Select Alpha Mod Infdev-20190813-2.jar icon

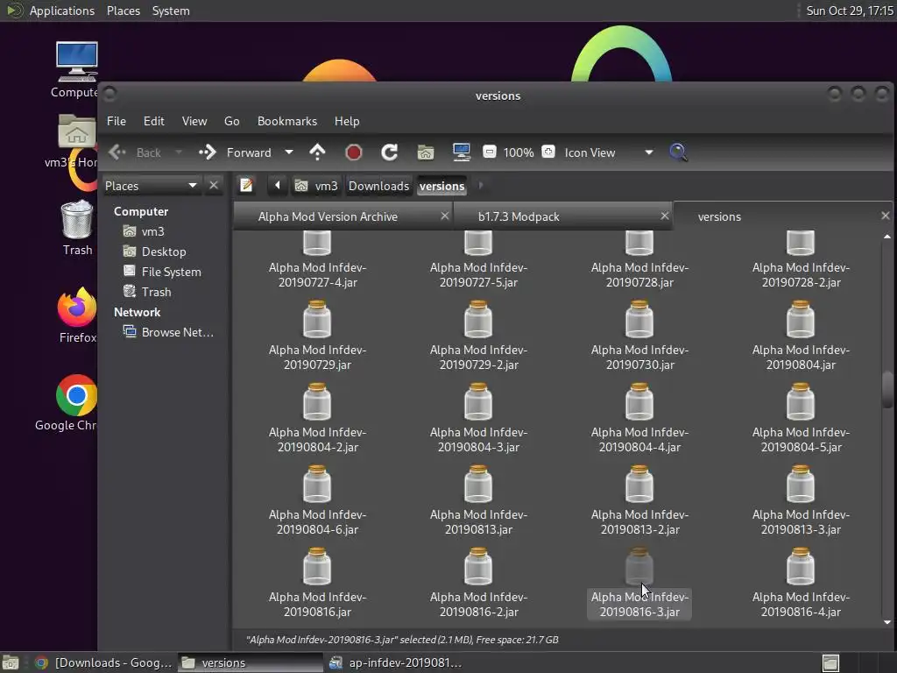(x=639, y=484)
